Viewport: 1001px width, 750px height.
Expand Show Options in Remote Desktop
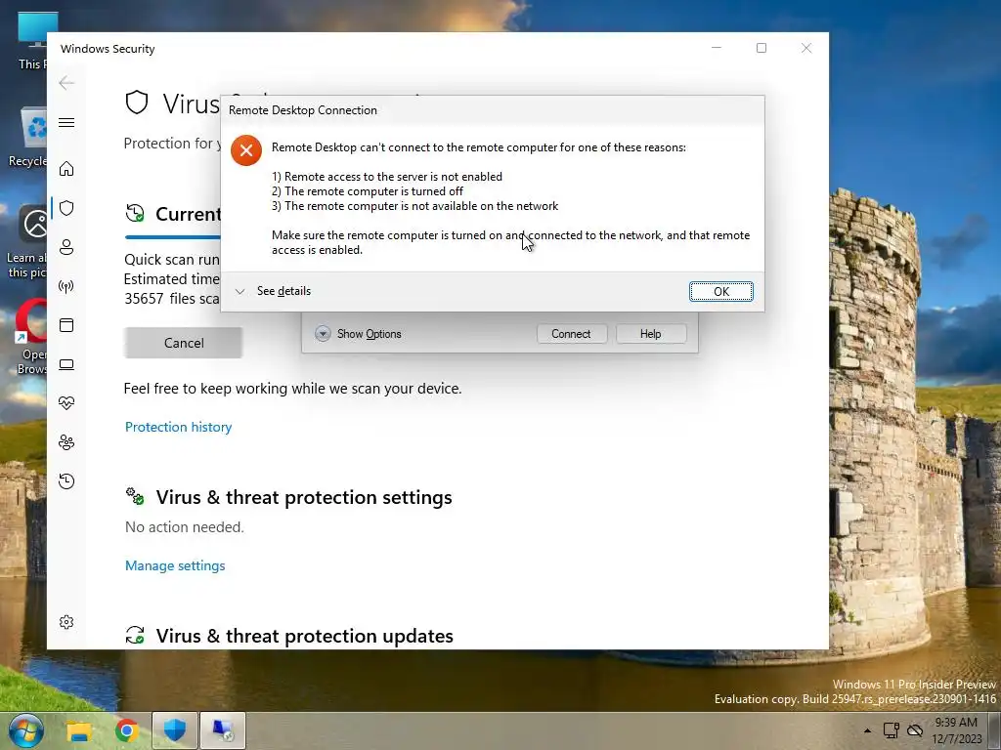358,334
